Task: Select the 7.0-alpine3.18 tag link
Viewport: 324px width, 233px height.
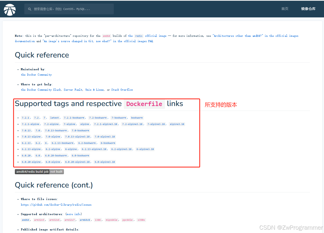Action: [x=105, y=137]
